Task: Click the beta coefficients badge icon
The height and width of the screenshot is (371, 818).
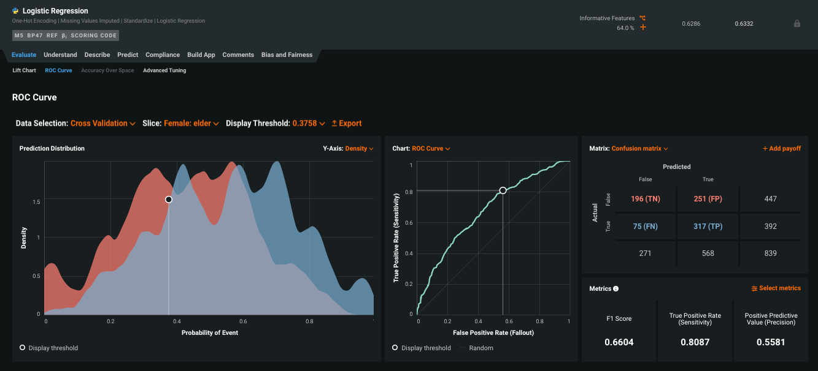Action: coord(64,36)
